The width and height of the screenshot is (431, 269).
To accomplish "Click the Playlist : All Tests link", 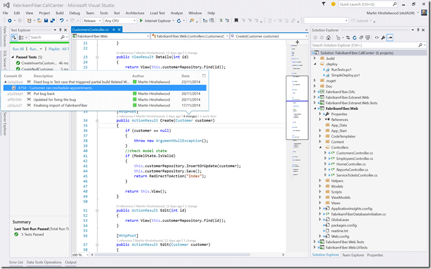I will [x=58, y=49].
